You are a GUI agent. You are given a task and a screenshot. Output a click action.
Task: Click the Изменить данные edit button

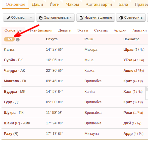(96, 17)
